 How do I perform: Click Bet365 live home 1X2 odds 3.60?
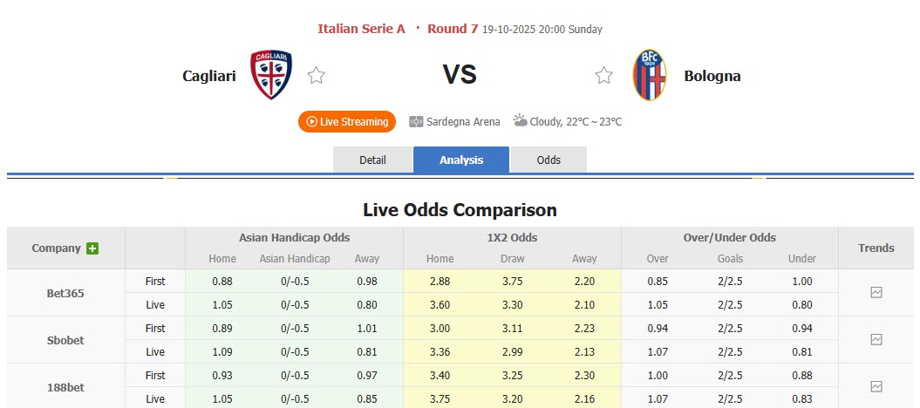440,305
